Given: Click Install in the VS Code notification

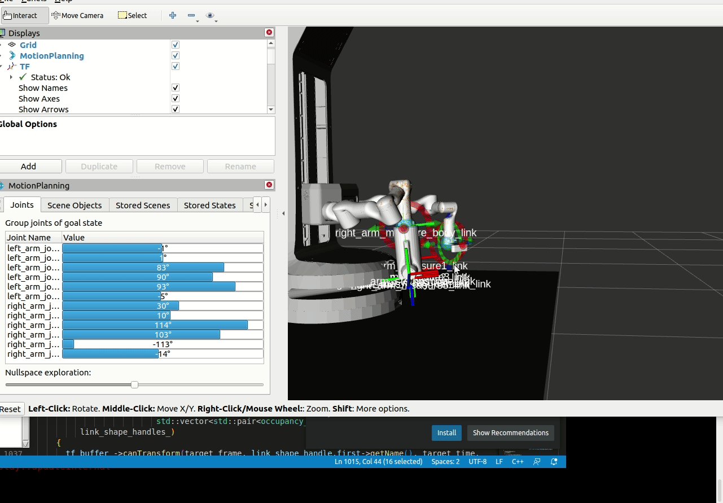Looking at the screenshot, I should [446, 432].
